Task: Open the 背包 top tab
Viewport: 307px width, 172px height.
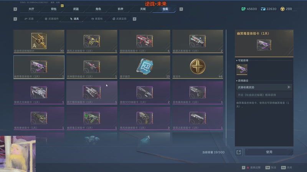Action: 53,9
